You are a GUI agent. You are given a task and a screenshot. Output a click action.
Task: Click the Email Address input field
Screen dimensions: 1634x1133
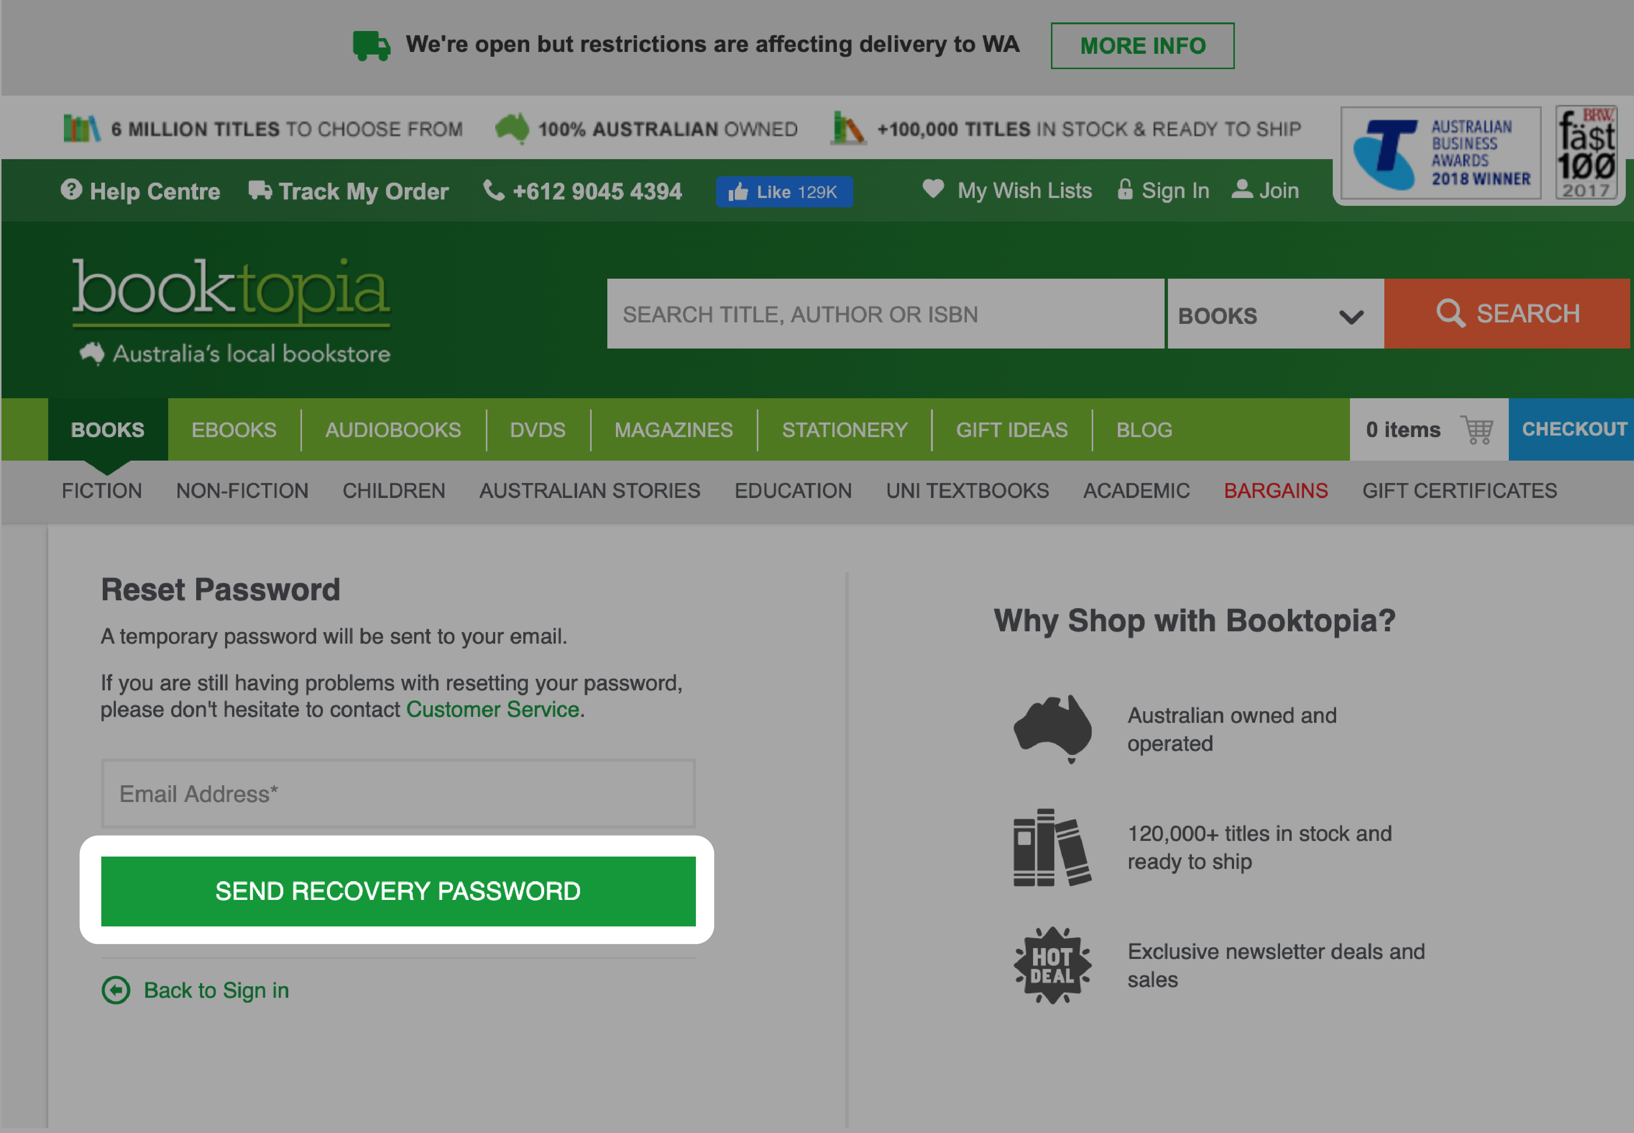point(398,794)
